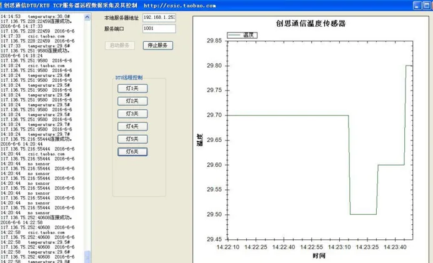Click y-axis tick label 29.85
The width and height of the screenshot is (433, 263).
(214, 41)
